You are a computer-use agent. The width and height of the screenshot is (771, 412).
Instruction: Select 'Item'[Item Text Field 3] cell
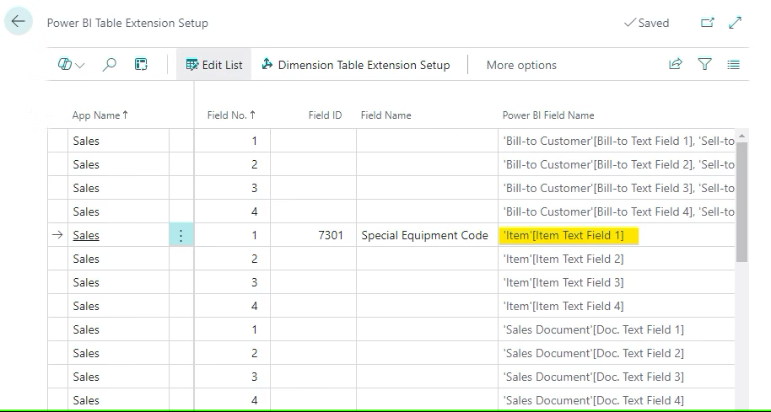tap(617, 282)
